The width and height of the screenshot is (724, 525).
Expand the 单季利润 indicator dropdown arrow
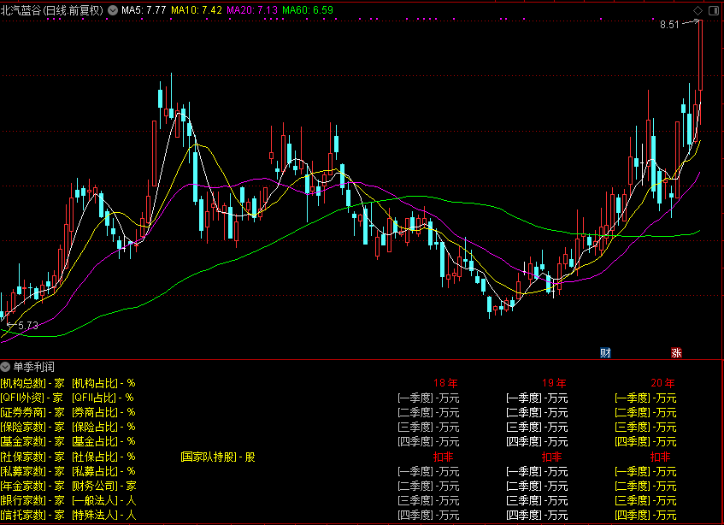pyautogui.click(x=6, y=366)
